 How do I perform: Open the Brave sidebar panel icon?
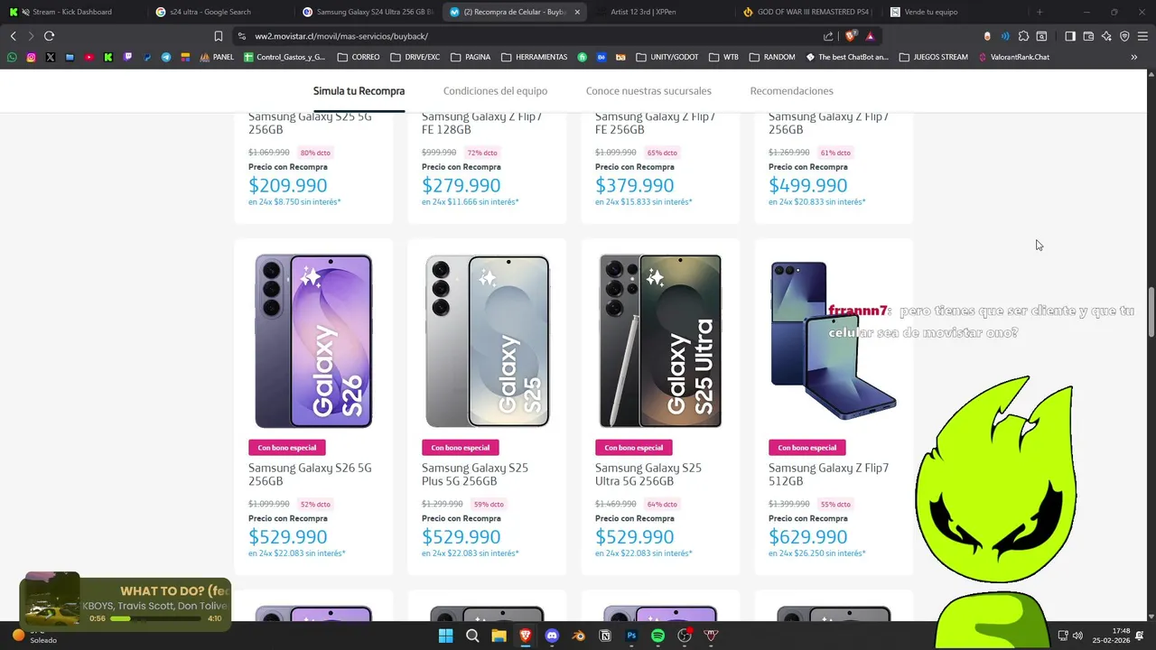pos(1069,36)
